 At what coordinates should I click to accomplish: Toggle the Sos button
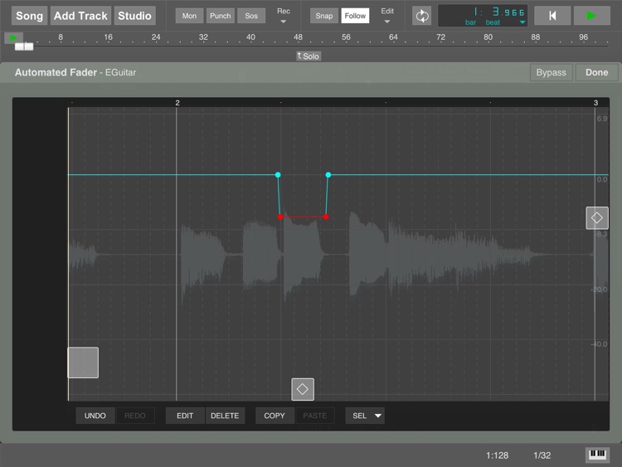click(x=251, y=16)
